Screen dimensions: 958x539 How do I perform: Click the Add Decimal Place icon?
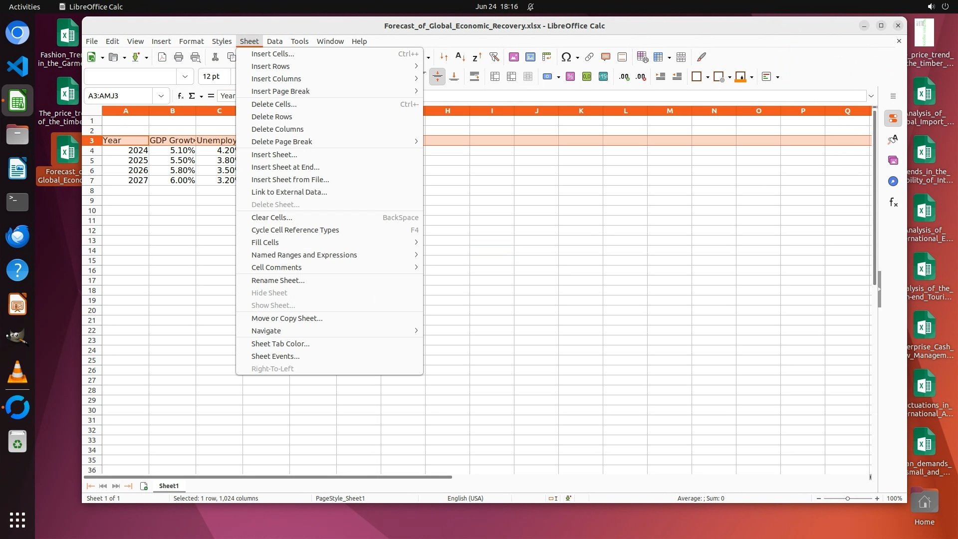click(x=624, y=76)
